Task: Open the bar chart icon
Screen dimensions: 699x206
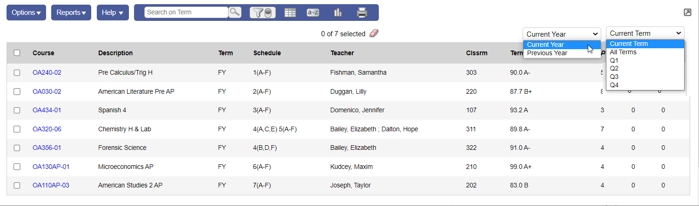Action: tap(338, 13)
